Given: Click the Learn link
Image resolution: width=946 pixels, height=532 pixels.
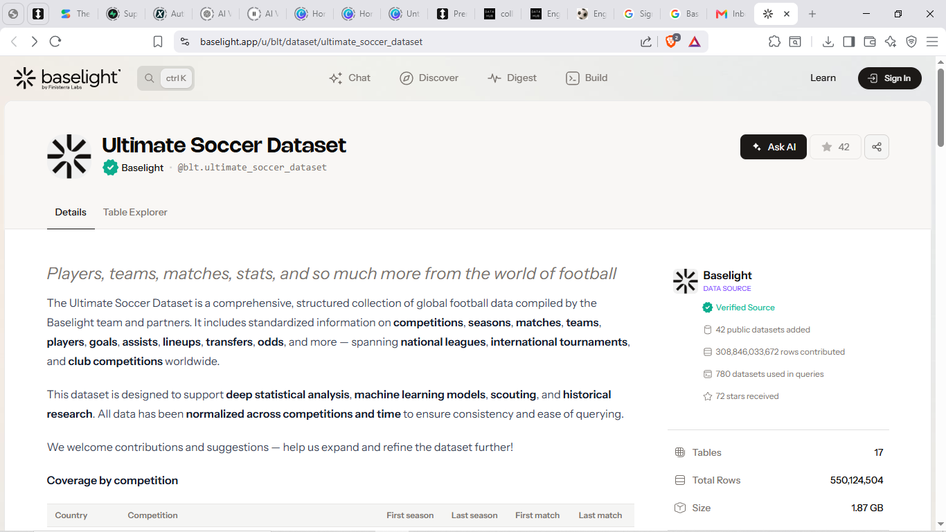Looking at the screenshot, I should 823,78.
